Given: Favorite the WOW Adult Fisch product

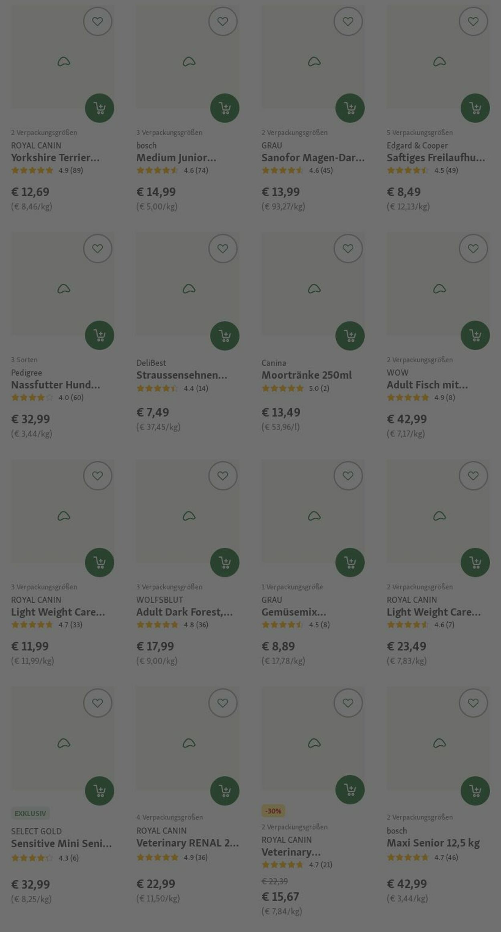Looking at the screenshot, I should [x=473, y=248].
